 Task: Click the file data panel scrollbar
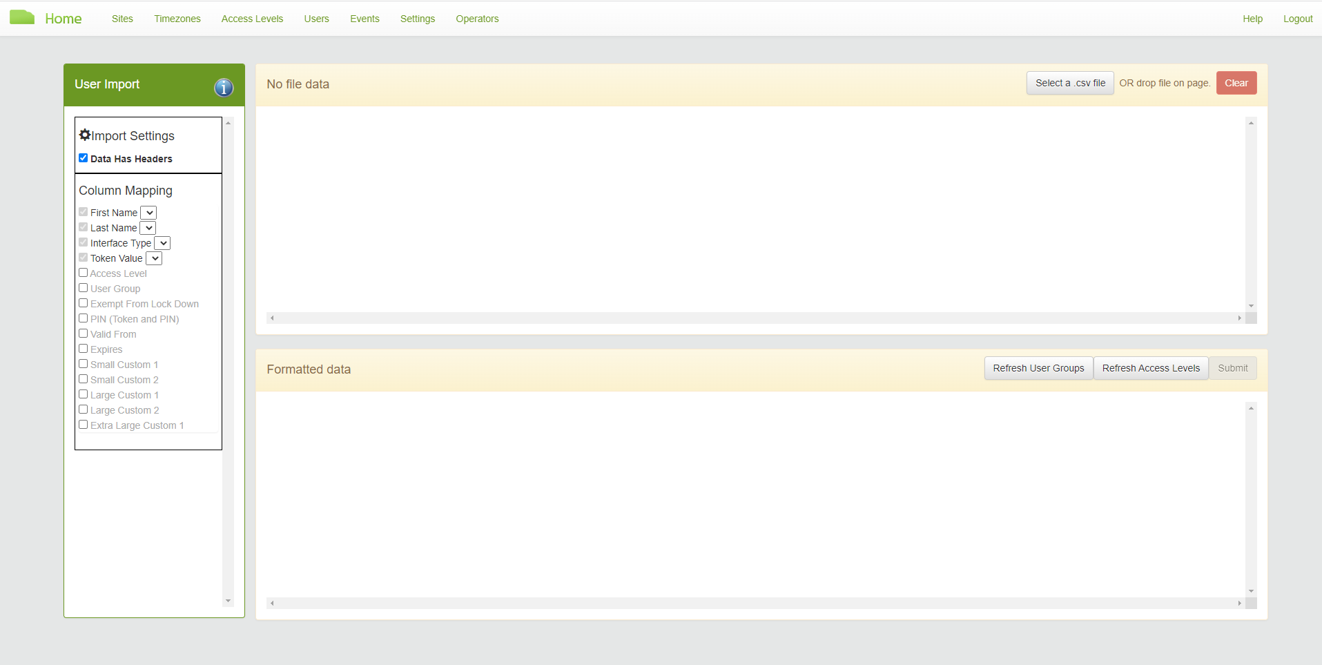click(x=1250, y=214)
